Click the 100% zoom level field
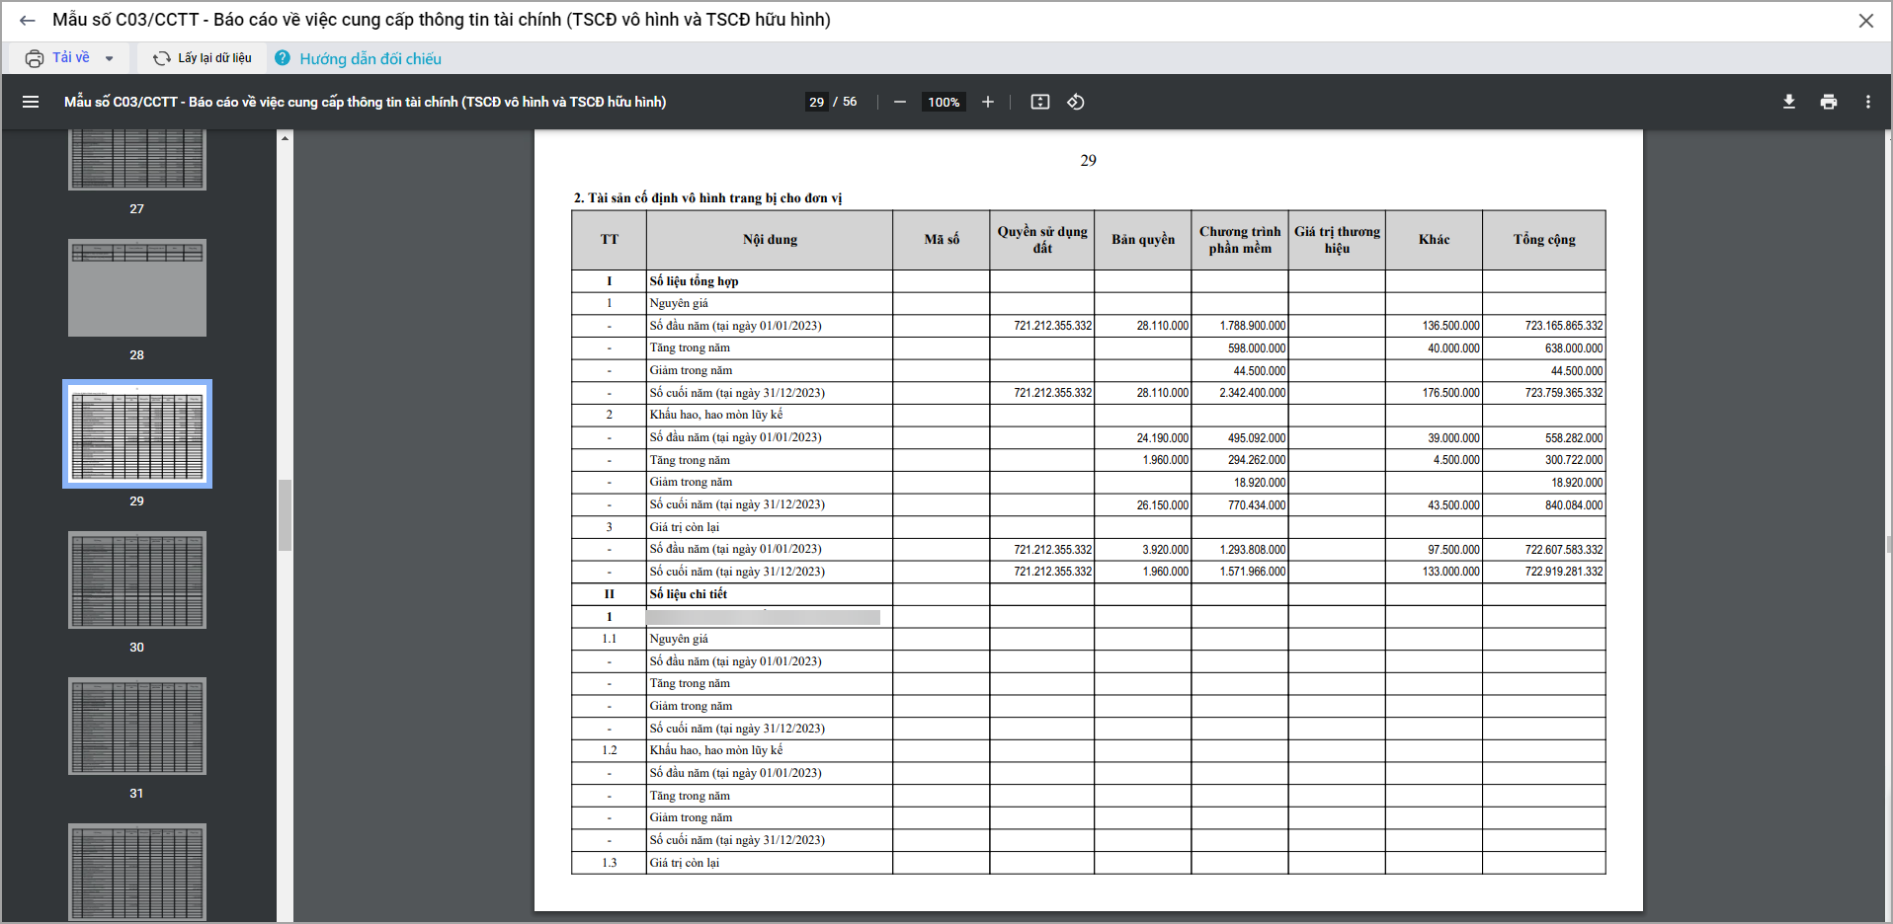 tap(943, 102)
